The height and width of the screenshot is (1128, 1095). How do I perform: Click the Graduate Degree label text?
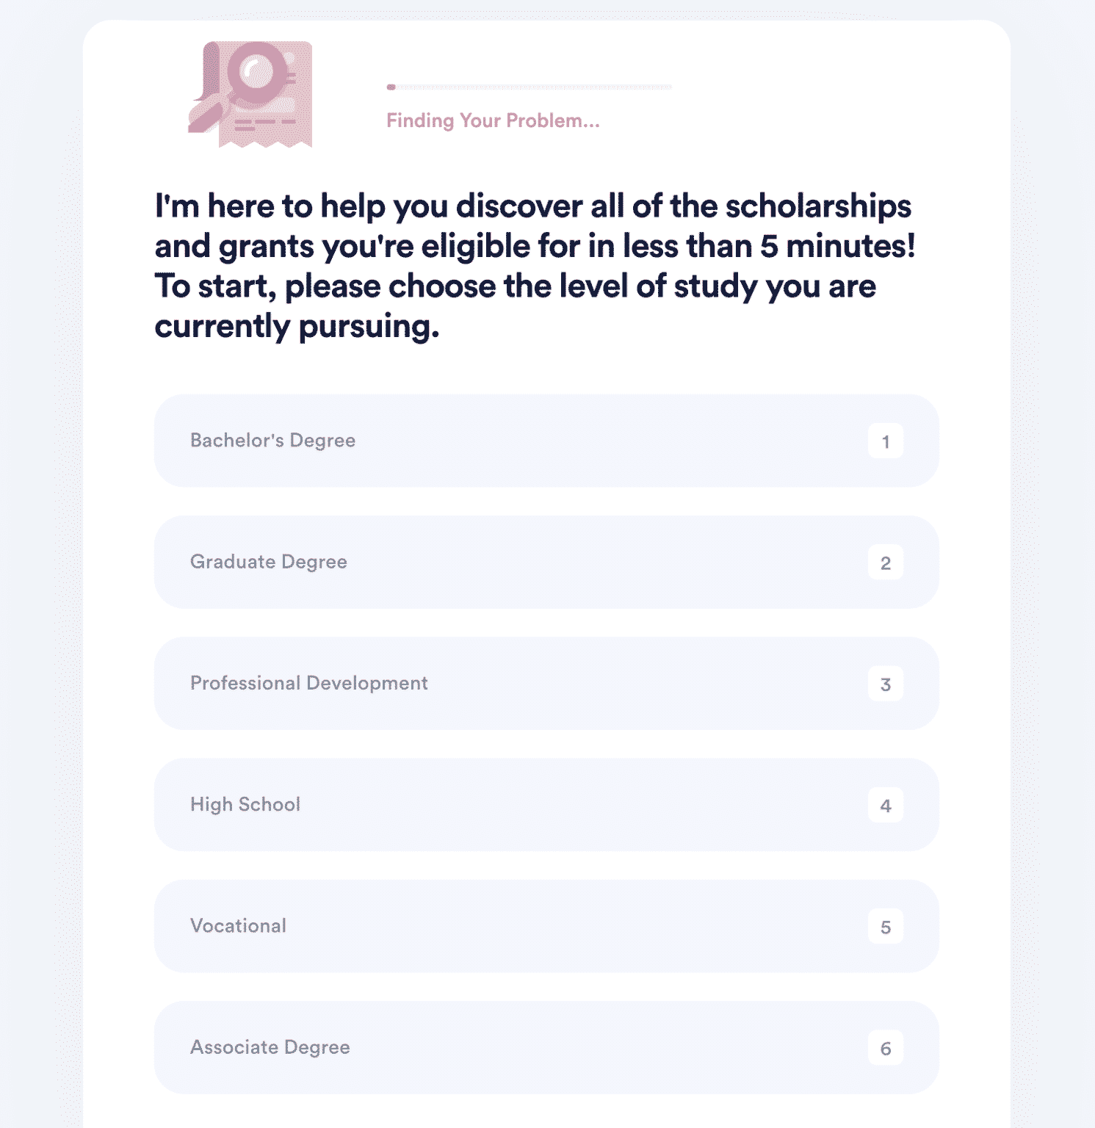pos(268,562)
